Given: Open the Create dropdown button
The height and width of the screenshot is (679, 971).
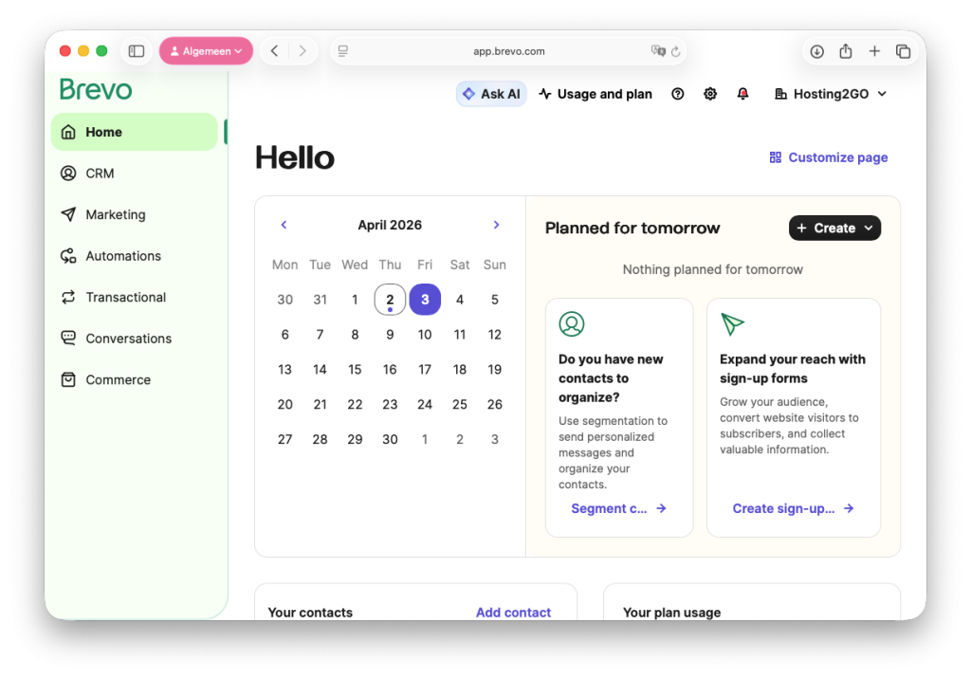Looking at the screenshot, I should pyautogui.click(x=834, y=228).
